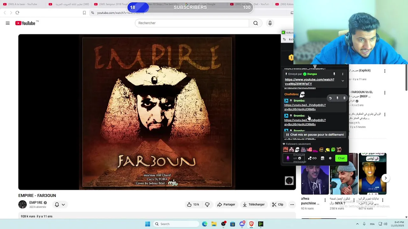
Task: Send the message with the green Chat button
Action: (x=341, y=158)
